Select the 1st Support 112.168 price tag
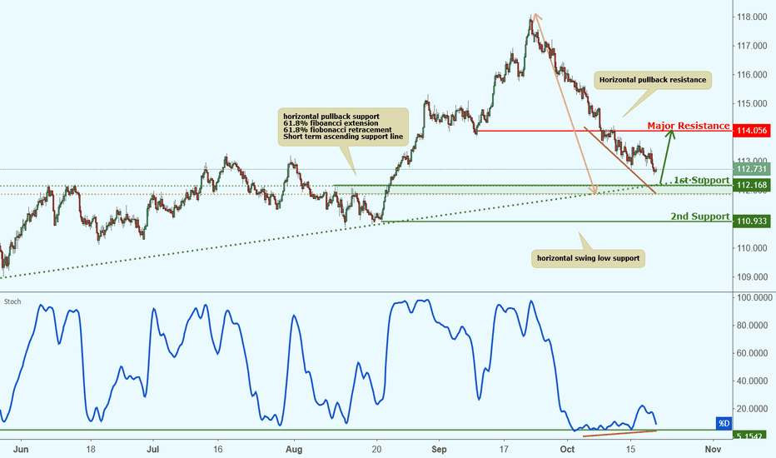 pyautogui.click(x=751, y=185)
